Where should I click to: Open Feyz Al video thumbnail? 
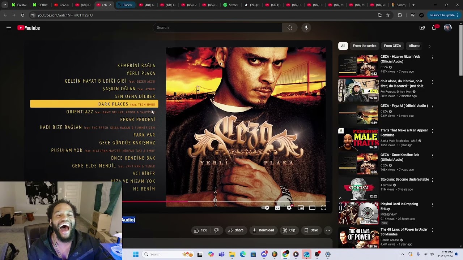click(x=358, y=114)
